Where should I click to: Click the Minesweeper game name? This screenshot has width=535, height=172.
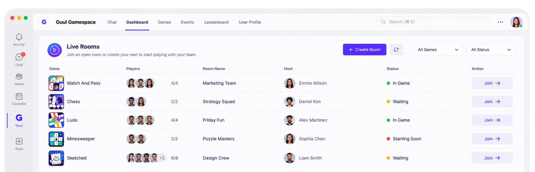[81, 139]
